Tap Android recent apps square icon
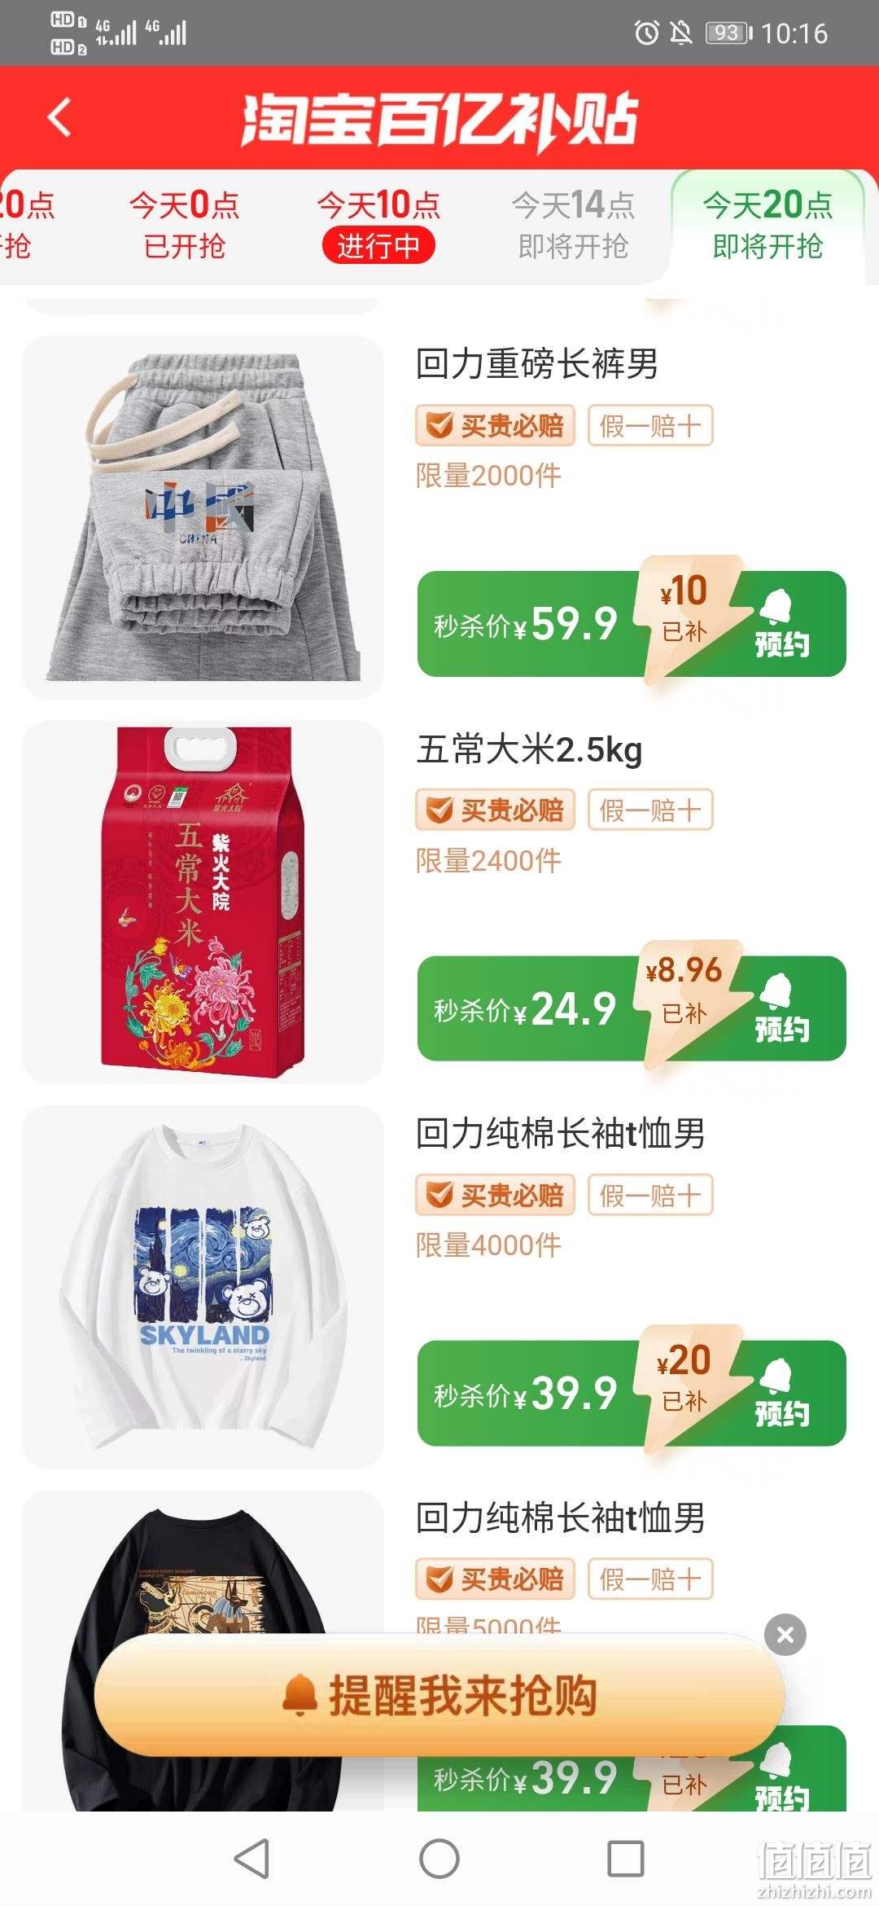Screen dimensions: 879x1906 pos(626,1859)
